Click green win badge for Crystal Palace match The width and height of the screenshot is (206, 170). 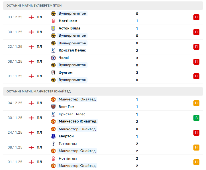click(x=196, y=118)
